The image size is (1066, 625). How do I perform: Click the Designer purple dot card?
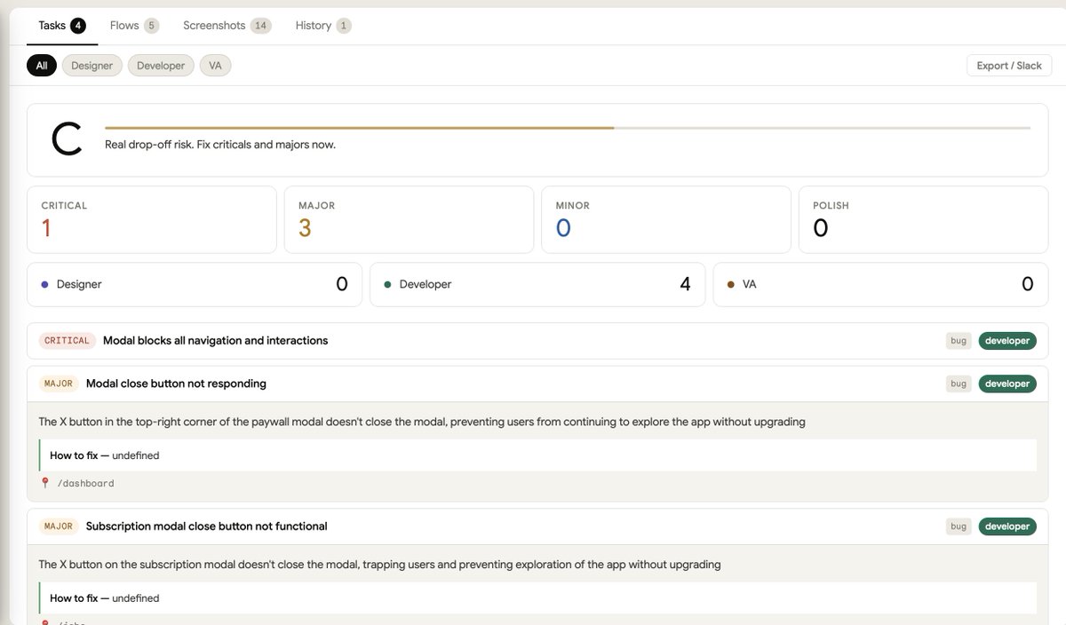click(195, 285)
